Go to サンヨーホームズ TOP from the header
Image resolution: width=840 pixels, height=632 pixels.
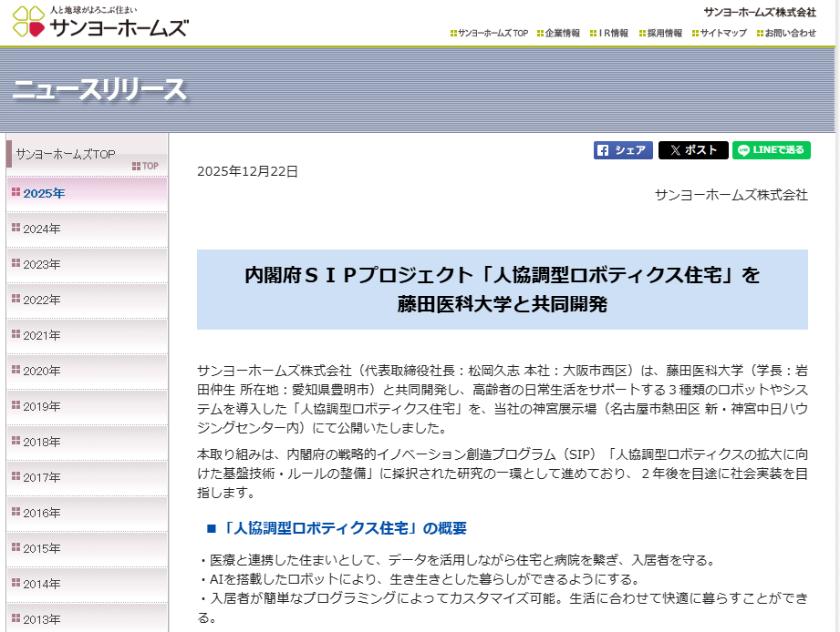pyautogui.click(x=487, y=32)
